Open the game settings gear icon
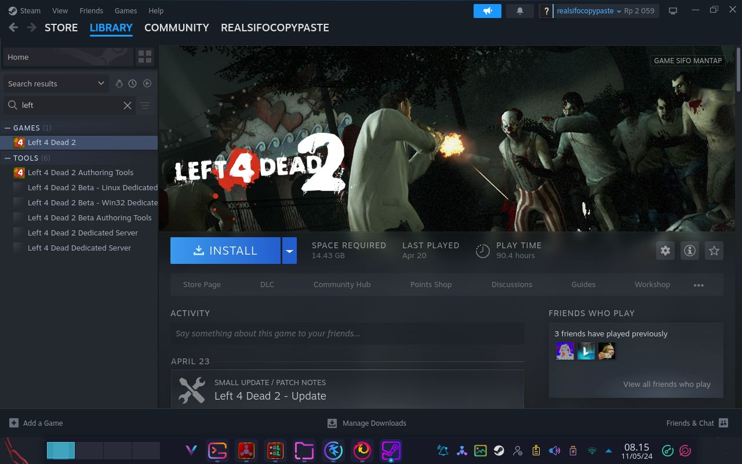 click(x=665, y=251)
